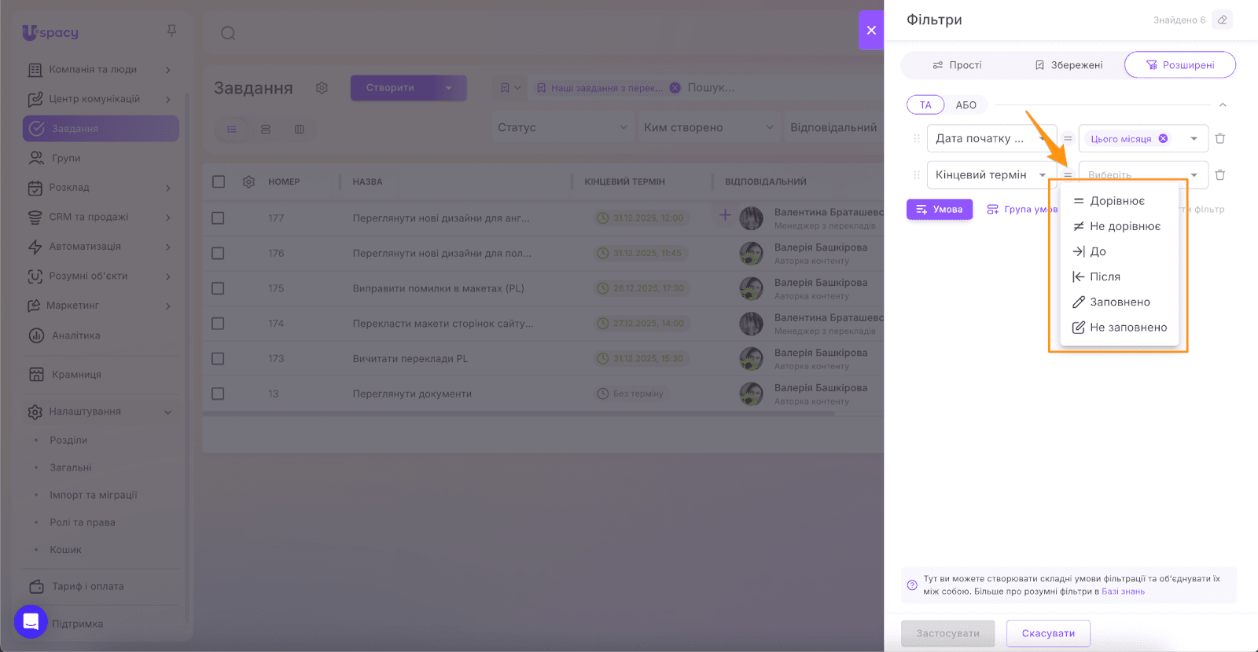Screen dimensions: 1258x652
Task: Delete the Кінцевий термін condition
Action: tap(1220, 174)
